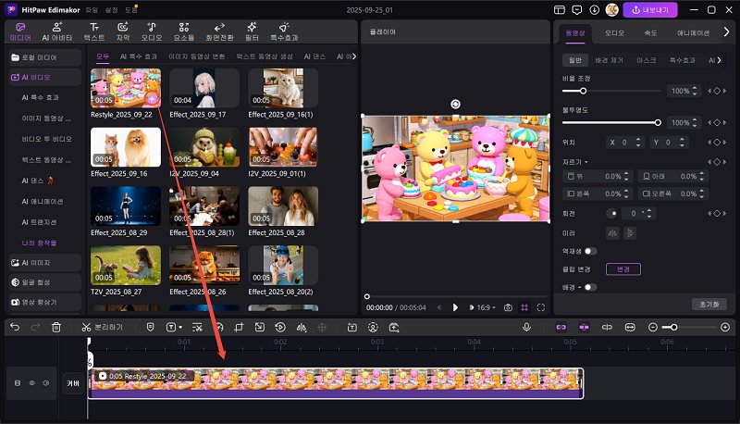Select the crop tool in timeline toolbar
The height and width of the screenshot is (424, 740).
239,327
